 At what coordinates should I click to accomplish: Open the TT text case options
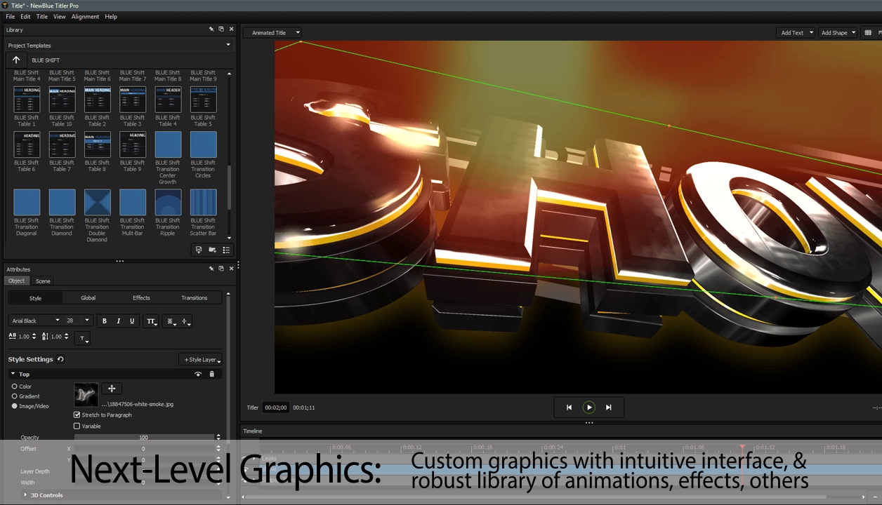pos(151,321)
